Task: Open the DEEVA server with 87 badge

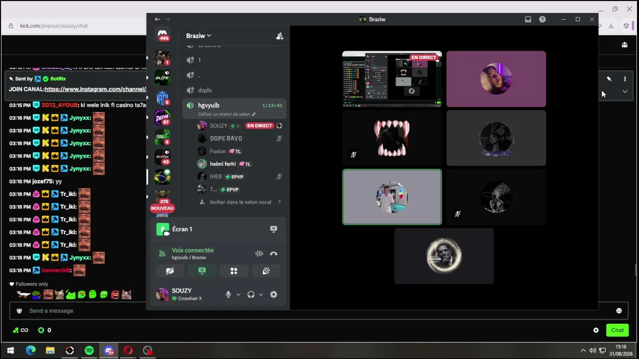Action: coord(162,118)
